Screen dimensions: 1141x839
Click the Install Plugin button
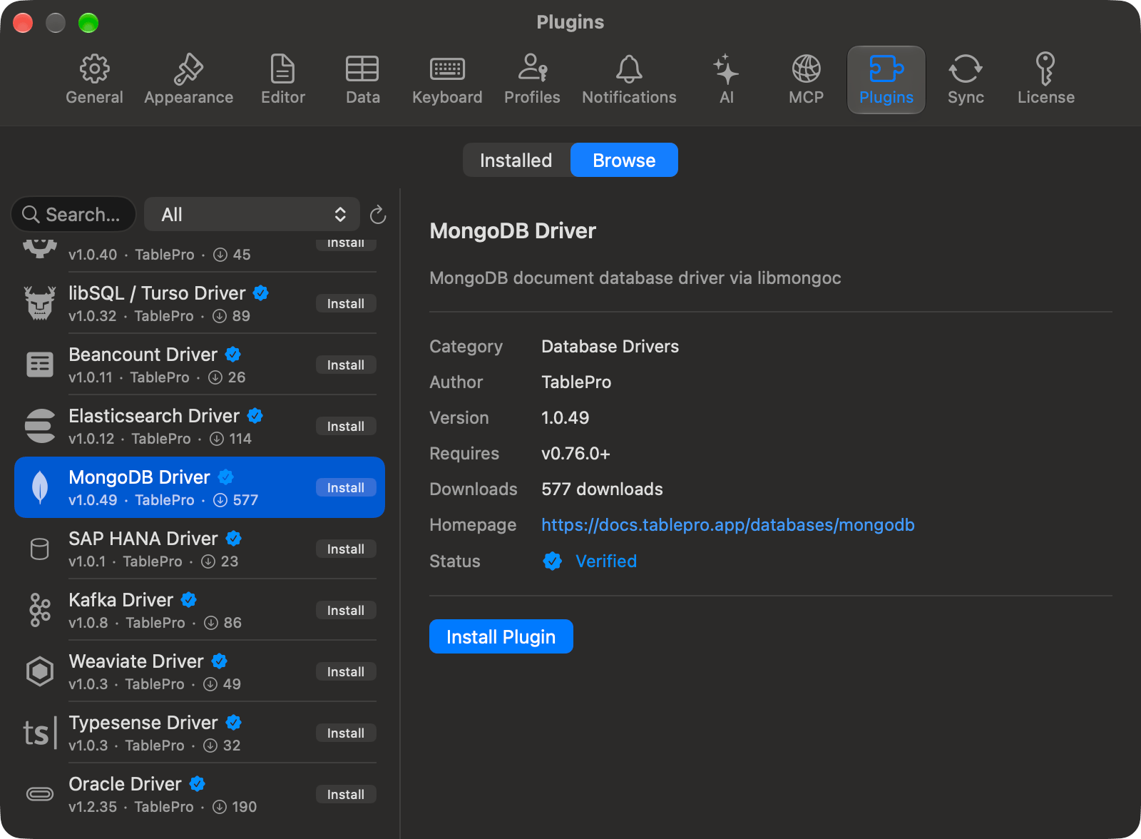click(501, 636)
